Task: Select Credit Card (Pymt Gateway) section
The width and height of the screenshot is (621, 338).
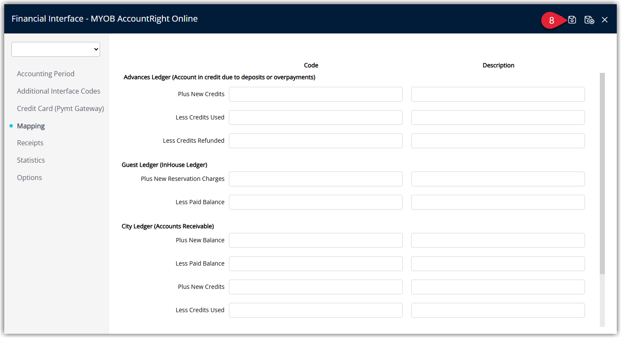Action: (60, 108)
